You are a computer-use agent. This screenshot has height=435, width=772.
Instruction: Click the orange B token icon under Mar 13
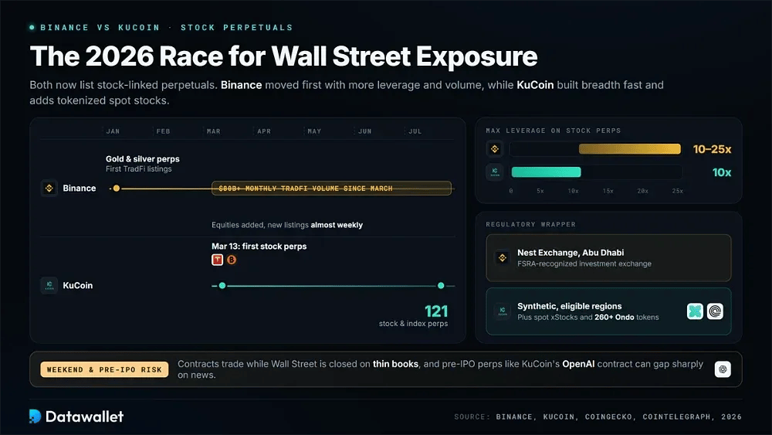[232, 260]
